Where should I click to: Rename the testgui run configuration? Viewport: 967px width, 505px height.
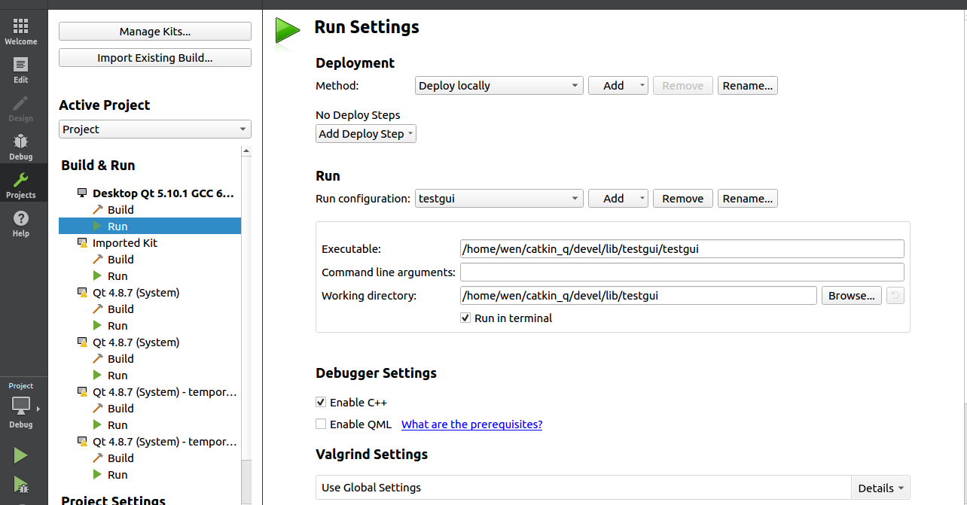(748, 199)
